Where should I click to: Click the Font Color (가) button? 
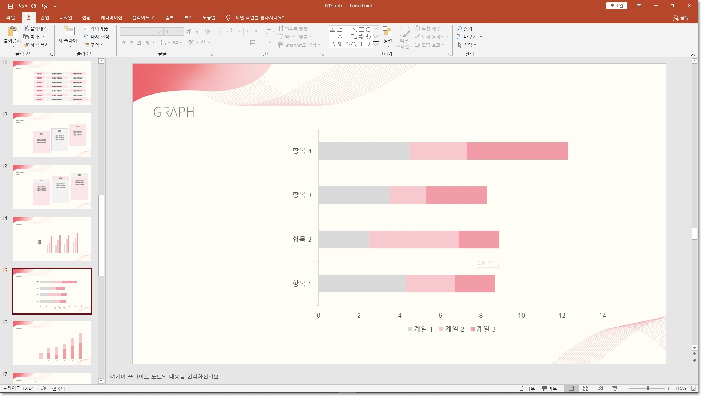tap(203, 43)
